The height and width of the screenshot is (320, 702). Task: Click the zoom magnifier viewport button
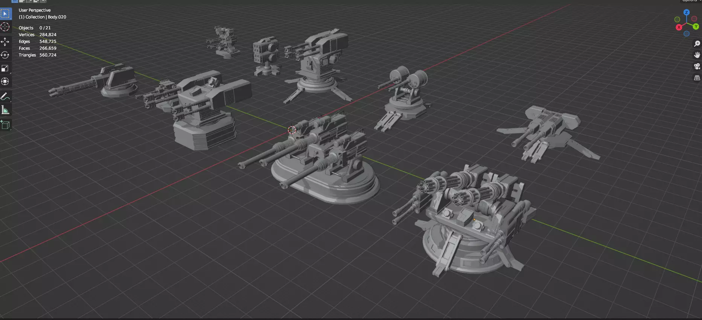697,44
